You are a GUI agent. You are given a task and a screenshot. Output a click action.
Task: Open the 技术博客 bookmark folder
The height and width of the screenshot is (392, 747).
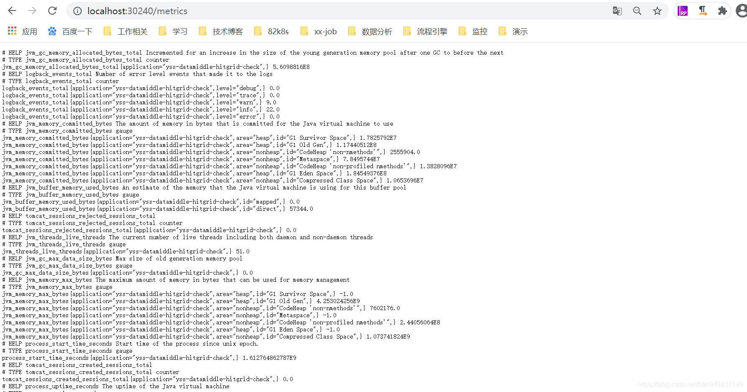(x=221, y=31)
